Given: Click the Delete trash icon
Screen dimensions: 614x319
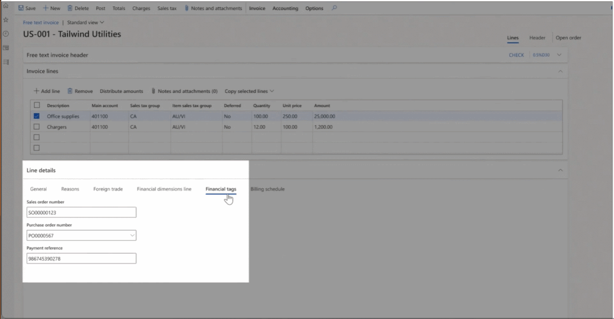Looking at the screenshot, I should coord(69,8).
